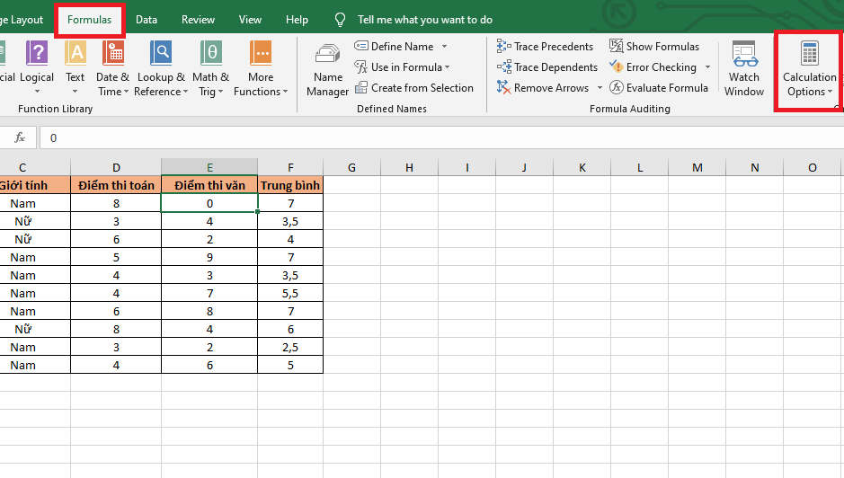Select column G header
This screenshot has height=478, width=844.
click(351, 167)
